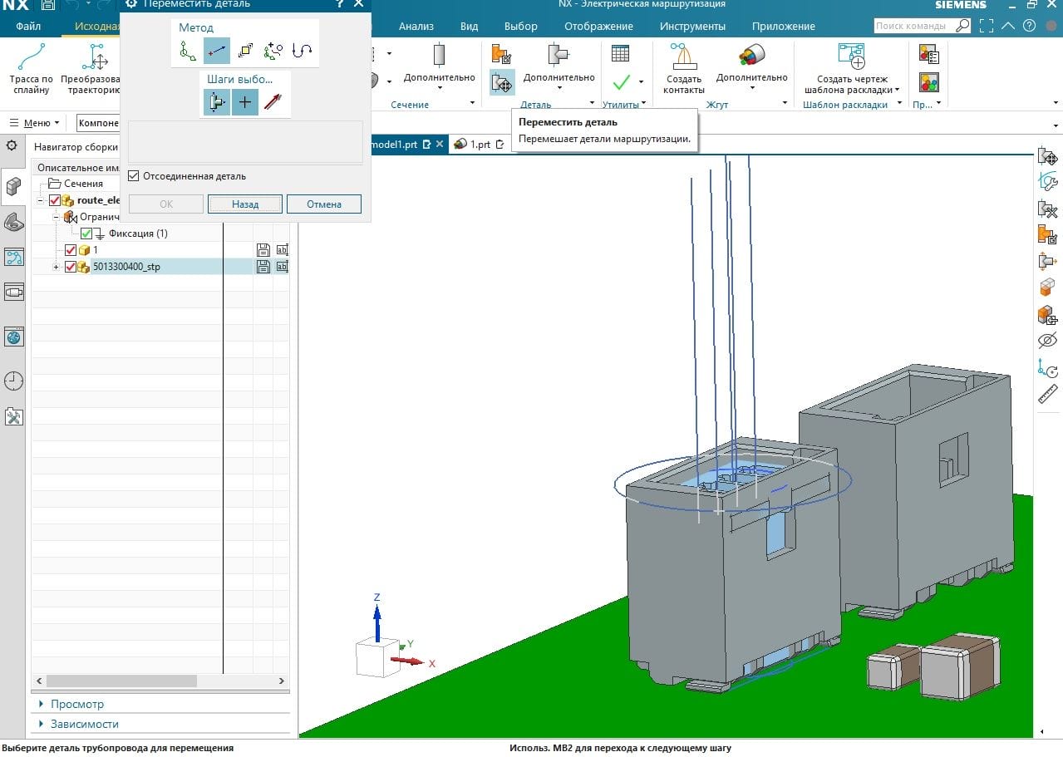Open help question mark icon in top bar
This screenshot has width=1063, height=757.
coord(1029,26)
